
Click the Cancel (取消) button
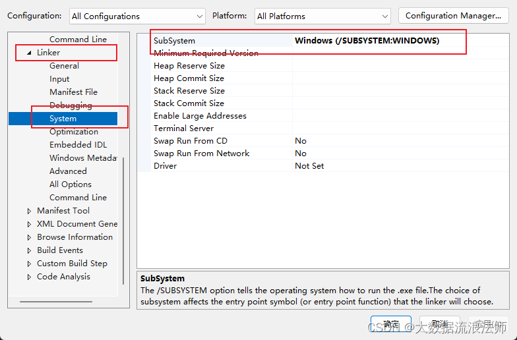439,324
